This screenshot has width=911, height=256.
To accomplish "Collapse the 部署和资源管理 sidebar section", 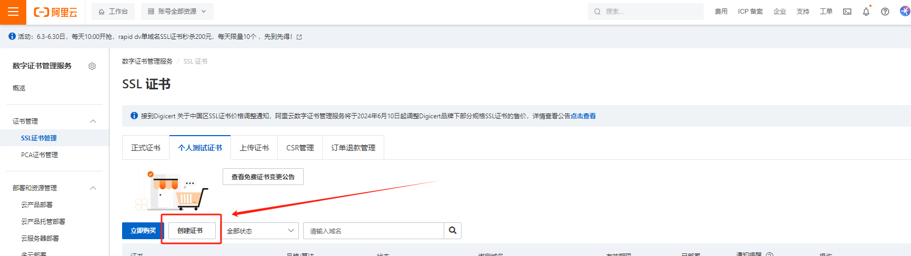I will point(93,188).
